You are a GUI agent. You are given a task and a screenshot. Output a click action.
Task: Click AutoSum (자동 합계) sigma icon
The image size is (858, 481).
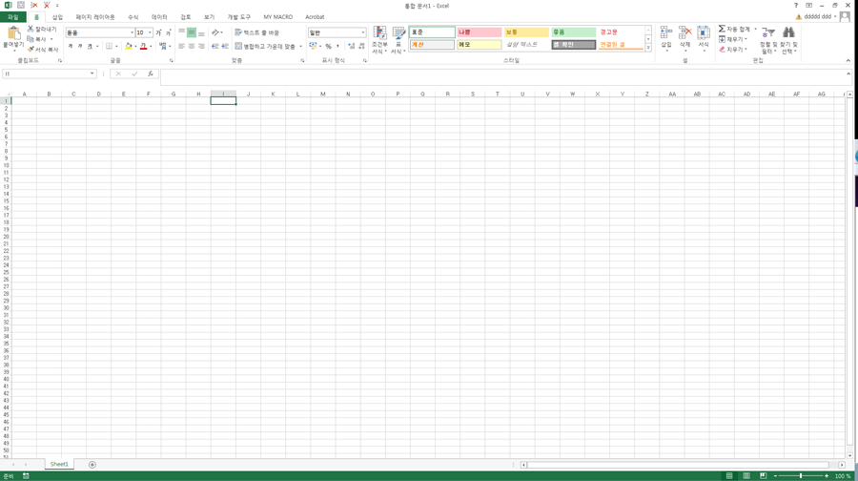[x=722, y=29]
